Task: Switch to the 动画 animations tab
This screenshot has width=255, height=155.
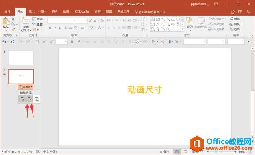Action: (x=66, y=12)
